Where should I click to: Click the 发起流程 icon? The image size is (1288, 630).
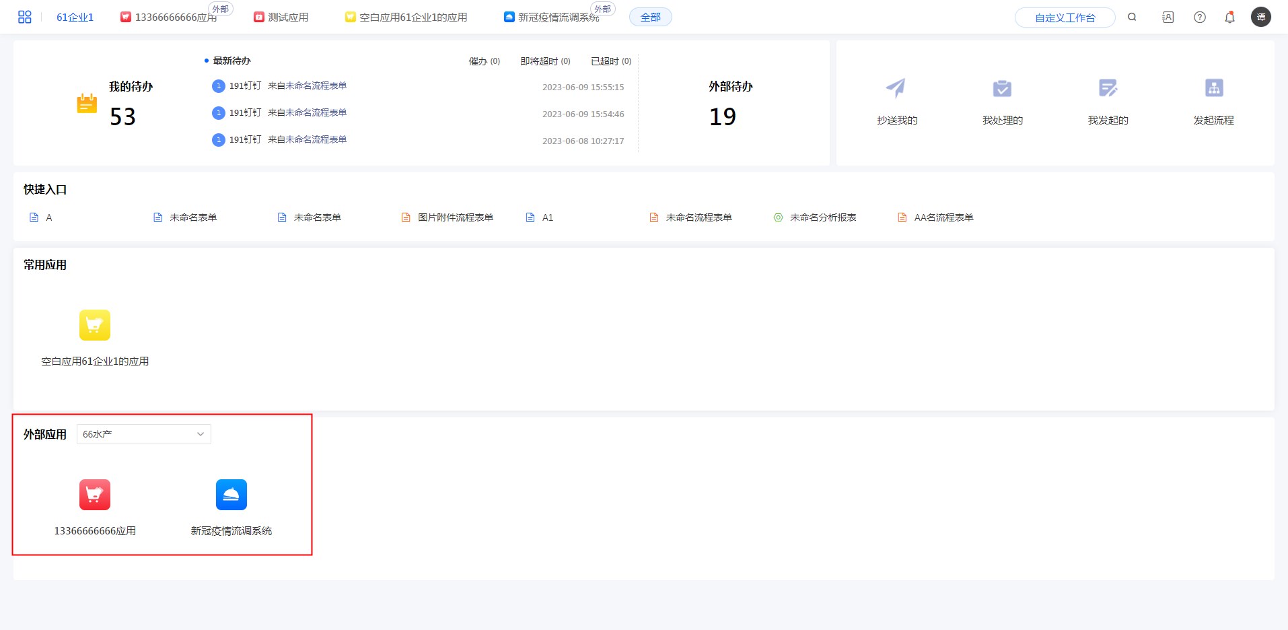point(1213,88)
